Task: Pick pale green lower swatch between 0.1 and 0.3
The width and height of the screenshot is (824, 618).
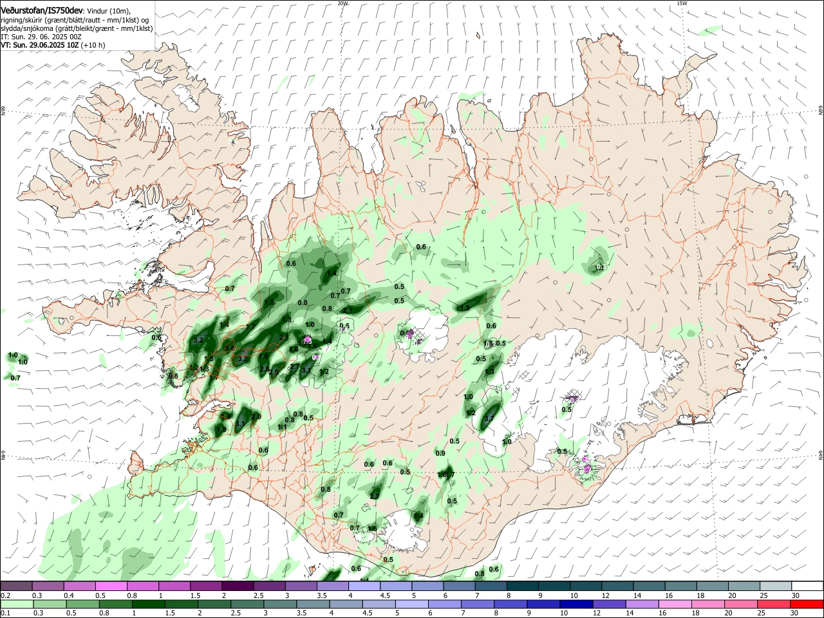Action: pyautogui.click(x=16, y=604)
